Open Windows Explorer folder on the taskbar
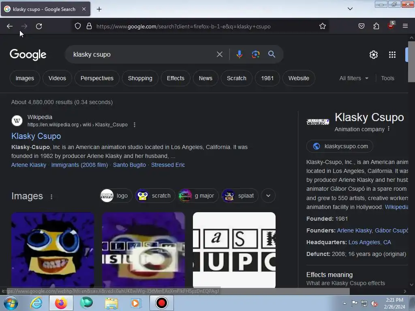The image size is (415, 311). (111, 303)
